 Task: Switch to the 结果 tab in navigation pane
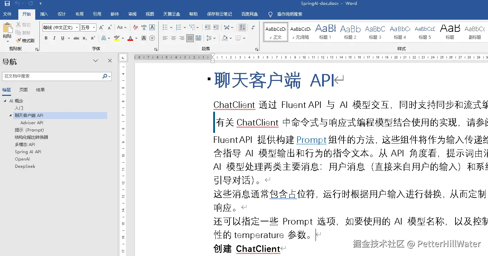(x=40, y=90)
